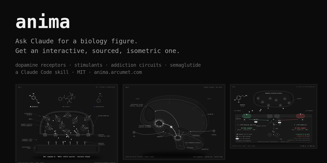Image resolution: width=327 pixels, height=163 pixels.
Task: Open the D1-like vs D2-like signalling thumbnail
Action: [x=273, y=116]
